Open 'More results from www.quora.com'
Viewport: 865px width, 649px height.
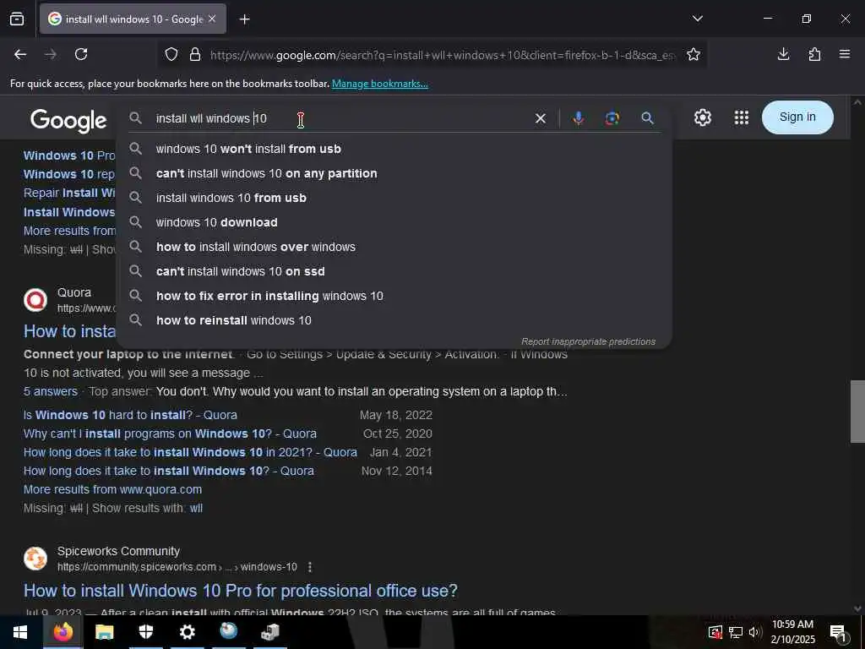112,489
